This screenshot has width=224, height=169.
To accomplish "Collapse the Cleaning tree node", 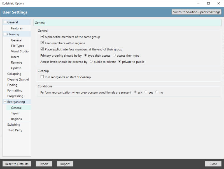I will 5,34.
